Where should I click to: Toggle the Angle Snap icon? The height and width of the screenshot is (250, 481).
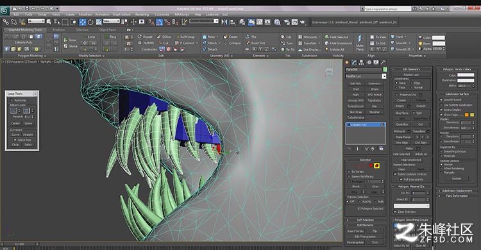(159, 22)
